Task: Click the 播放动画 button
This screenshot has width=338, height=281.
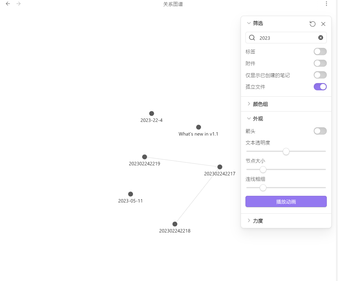Action: [x=286, y=201]
